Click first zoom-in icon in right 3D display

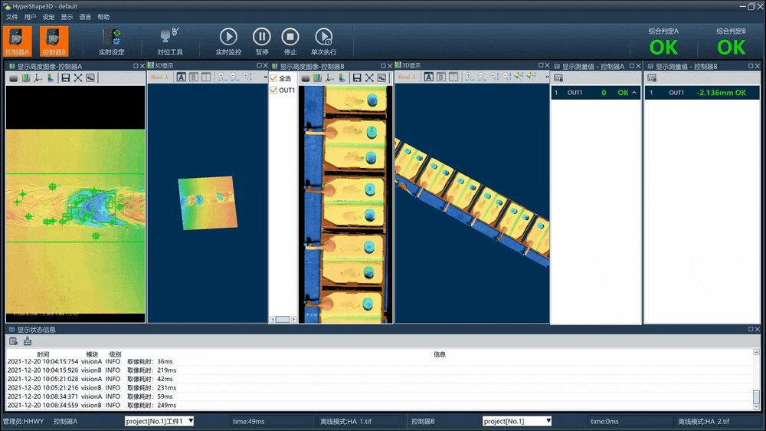(469, 77)
